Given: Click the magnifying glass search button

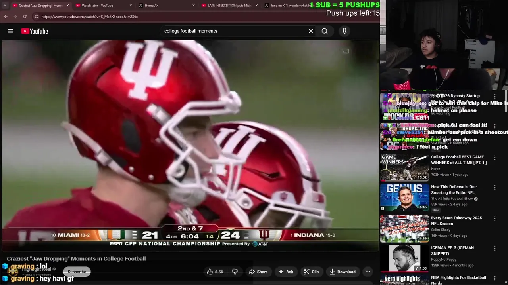Looking at the screenshot, I should pyautogui.click(x=325, y=31).
